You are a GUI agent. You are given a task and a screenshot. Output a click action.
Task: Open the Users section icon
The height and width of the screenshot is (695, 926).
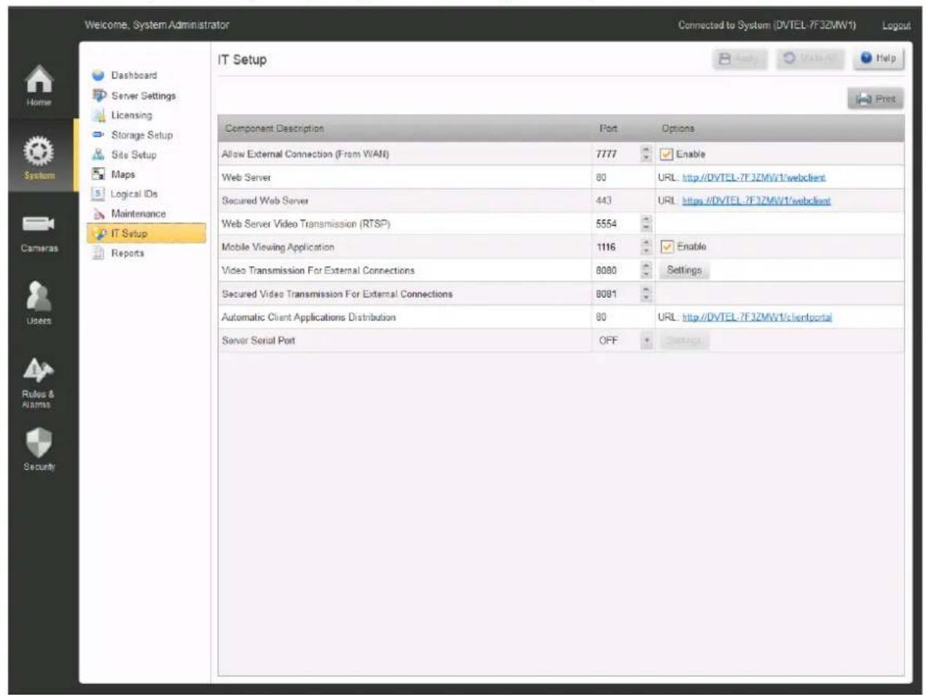coord(38,296)
